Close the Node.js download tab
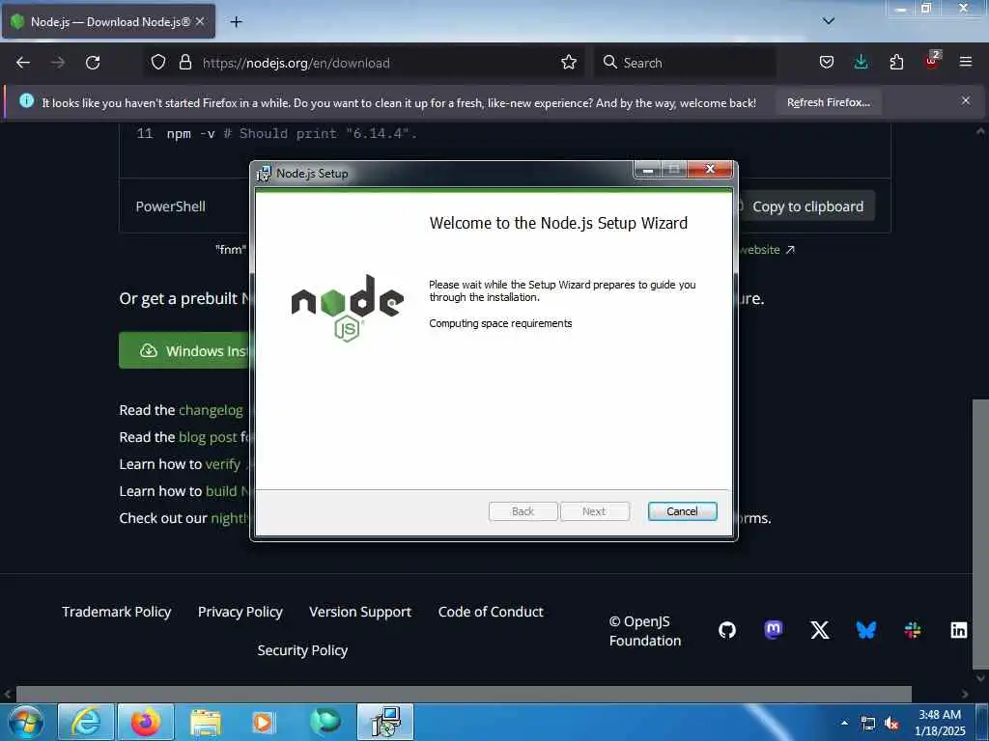Screen dimensions: 989x741 tap(199, 21)
